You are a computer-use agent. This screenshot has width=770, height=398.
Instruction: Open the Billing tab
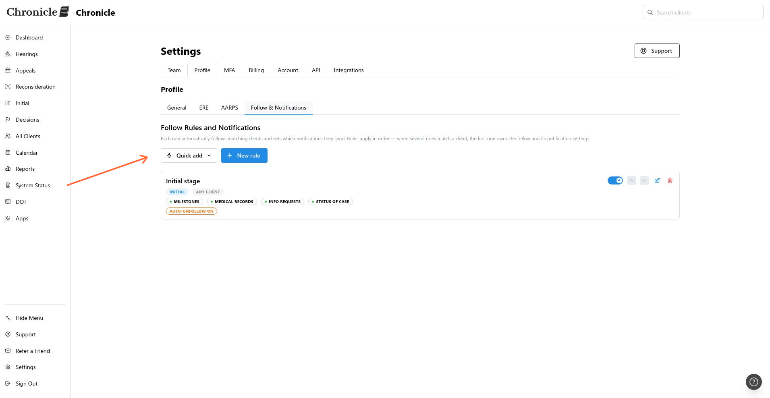coord(256,70)
